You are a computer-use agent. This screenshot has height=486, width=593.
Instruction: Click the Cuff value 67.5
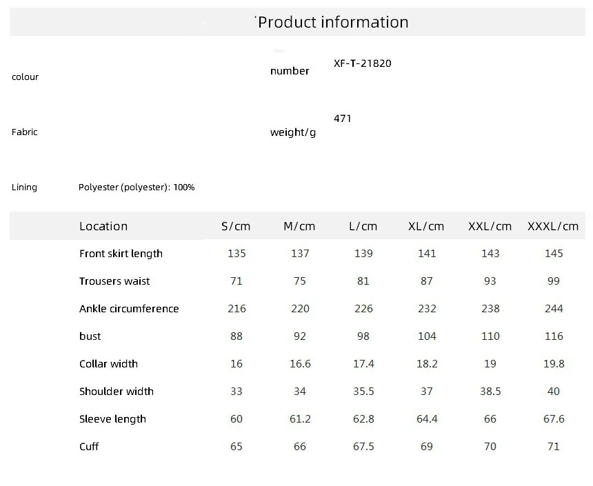(x=363, y=446)
